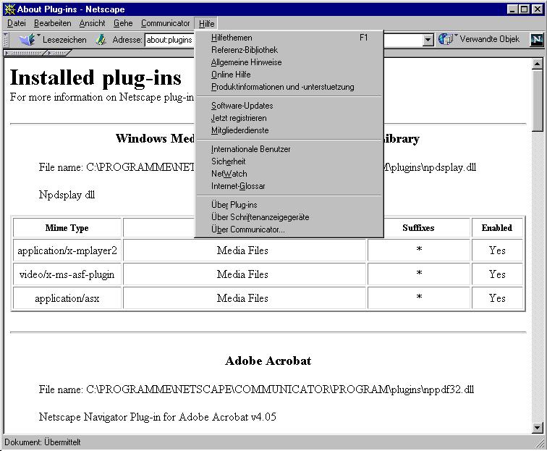The image size is (547, 451).
Task: Choose Software-Updates
Action: (289, 106)
